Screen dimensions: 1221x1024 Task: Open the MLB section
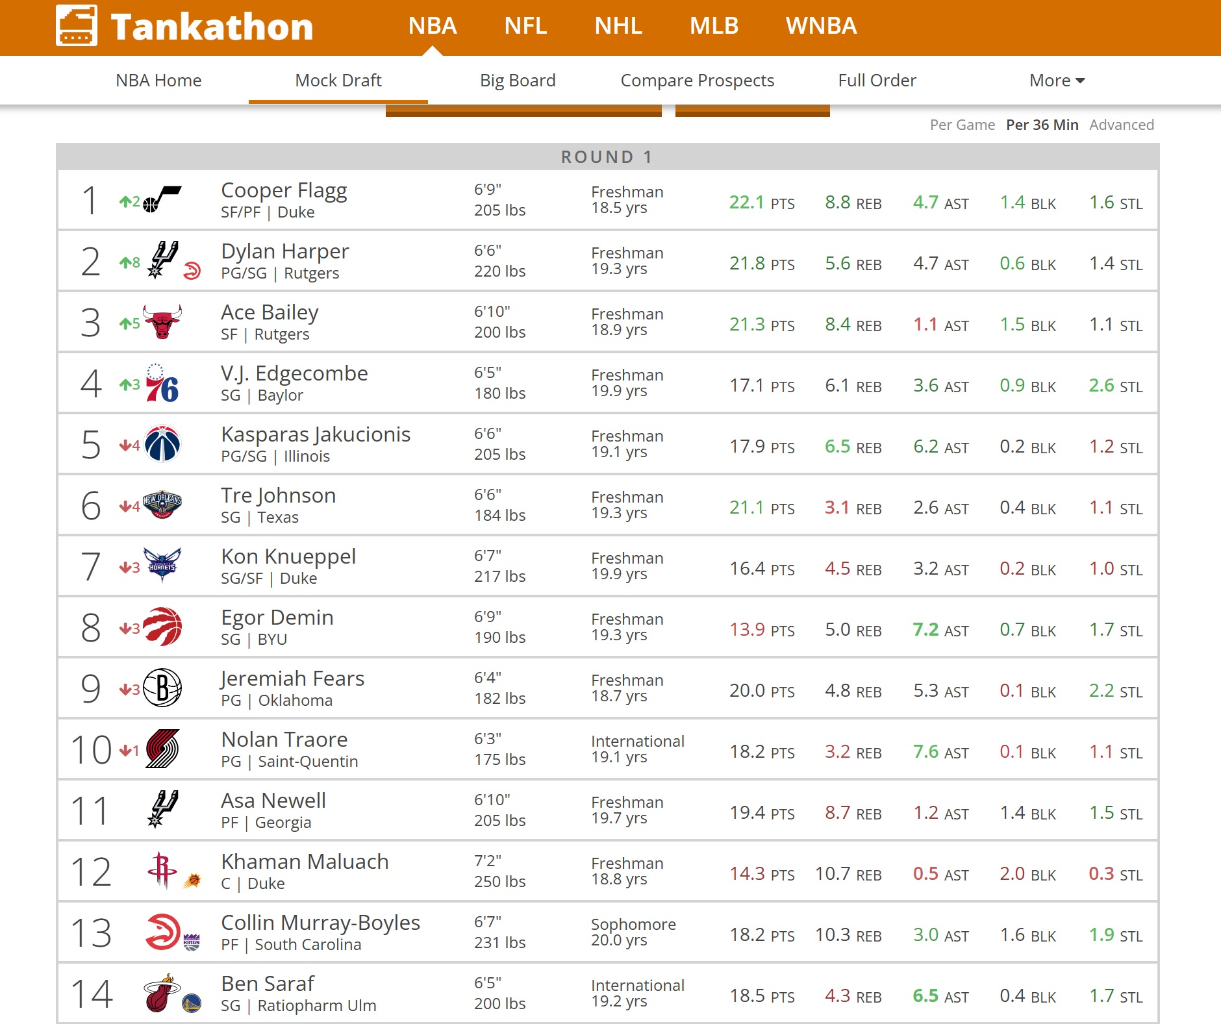pos(714,26)
